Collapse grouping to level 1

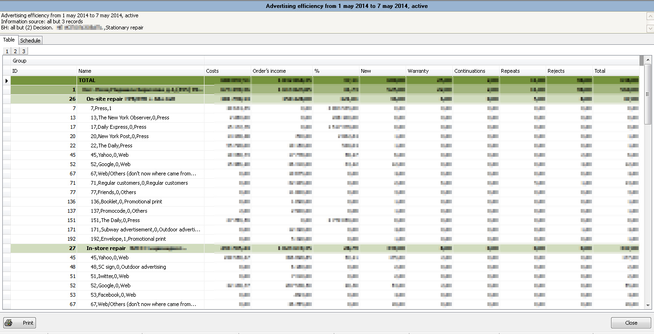pos(7,51)
